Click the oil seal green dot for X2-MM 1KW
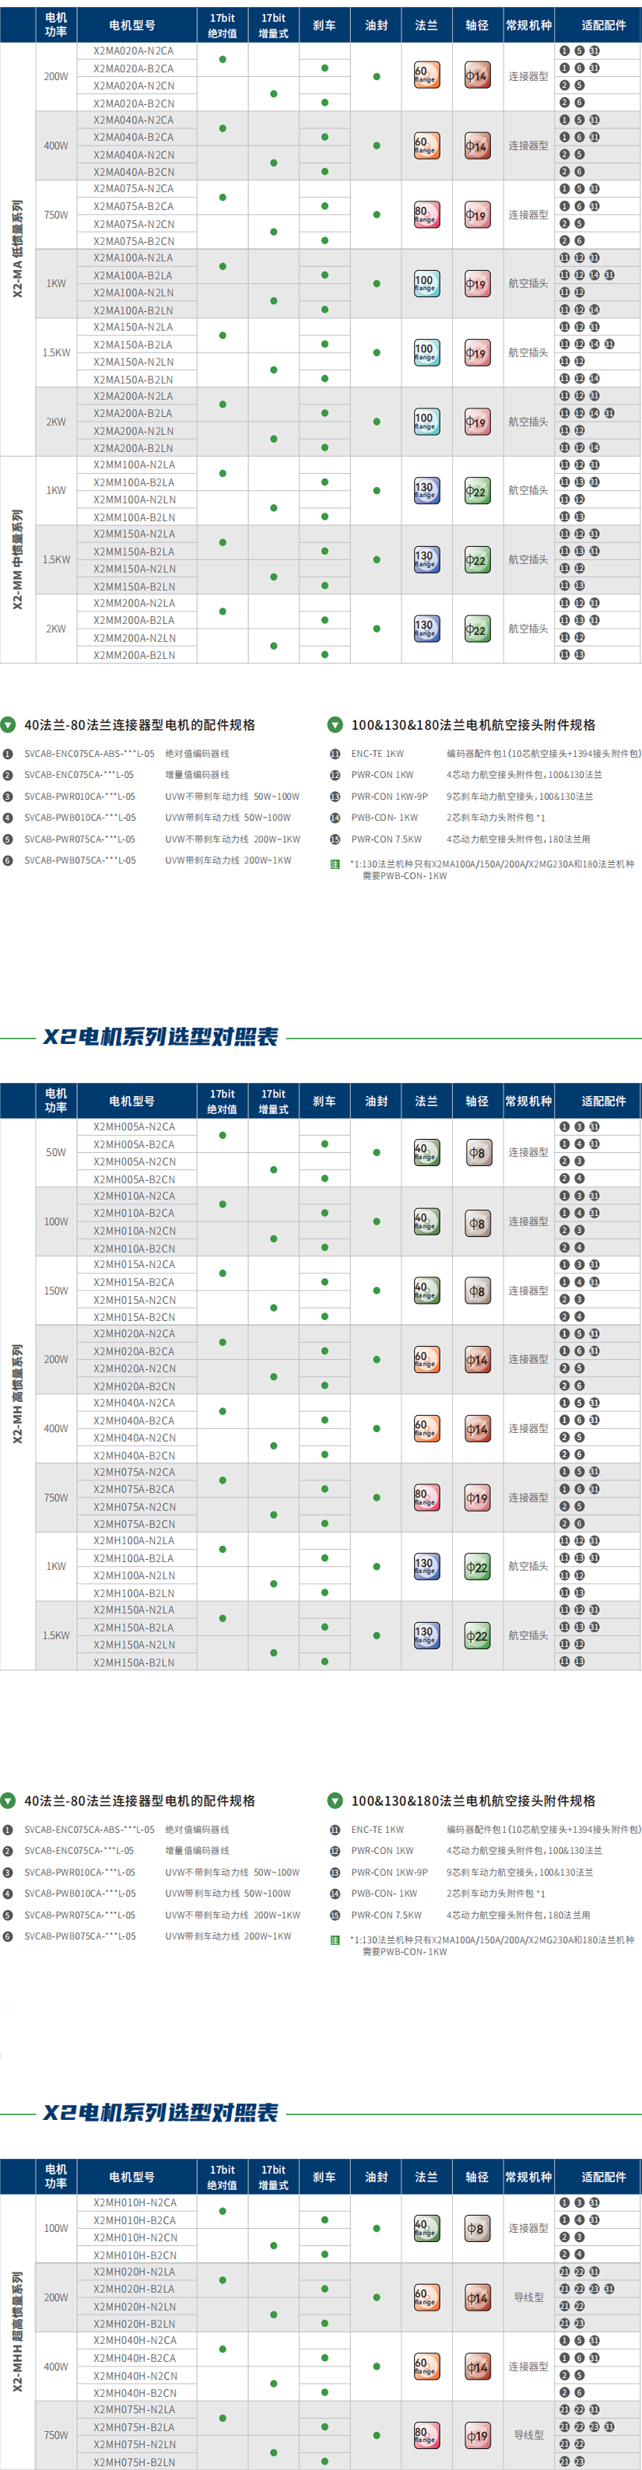 tap(376, 491)
